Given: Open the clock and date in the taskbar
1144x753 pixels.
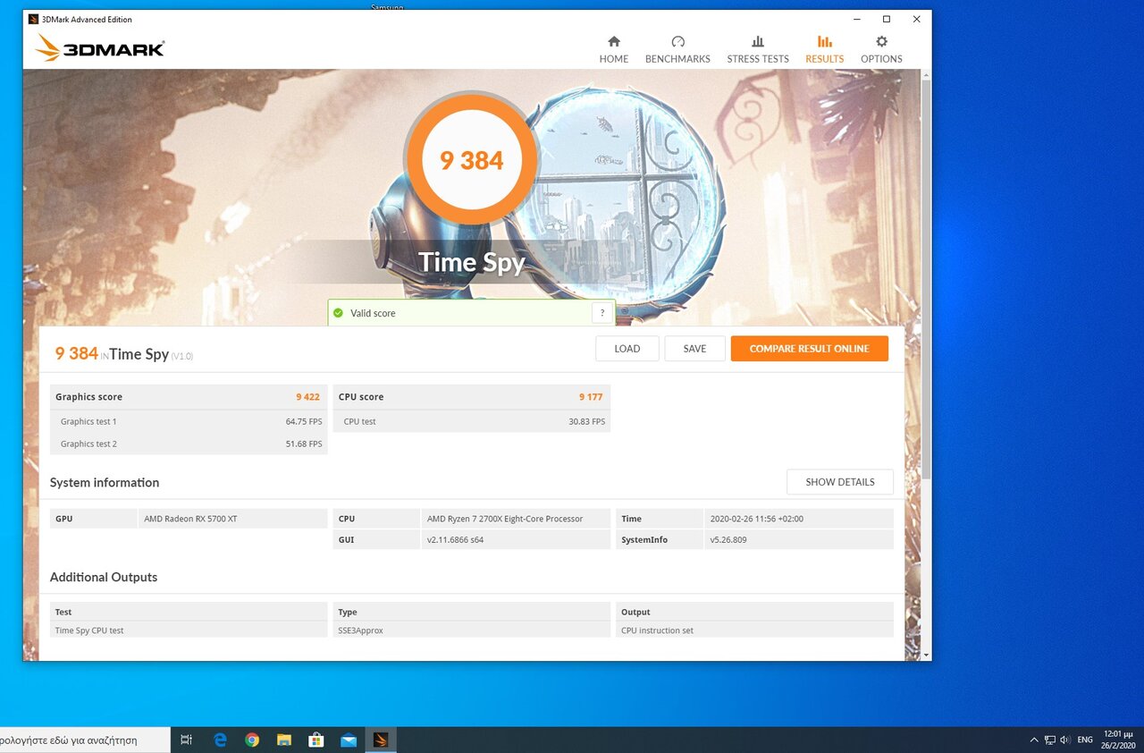Looking at the screenshot, I should coord(1118,740).
